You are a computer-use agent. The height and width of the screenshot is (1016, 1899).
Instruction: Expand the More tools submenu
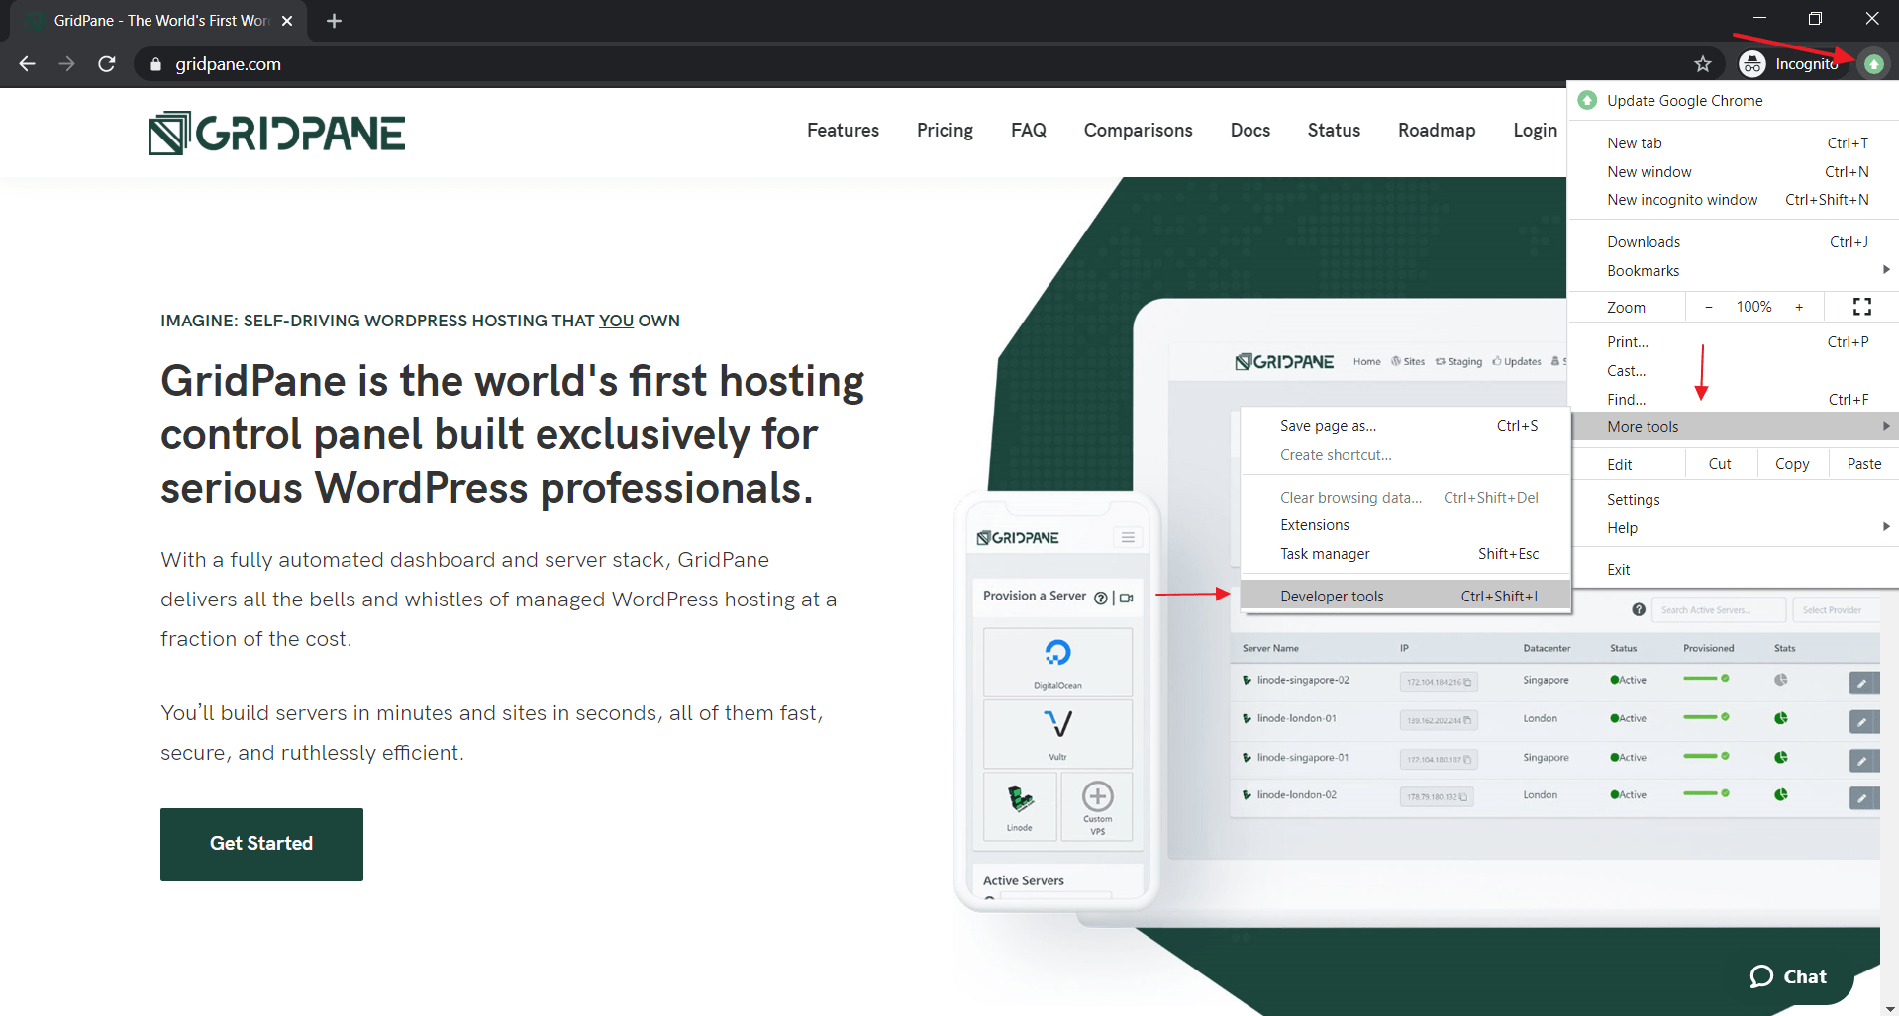[1733, 426]
